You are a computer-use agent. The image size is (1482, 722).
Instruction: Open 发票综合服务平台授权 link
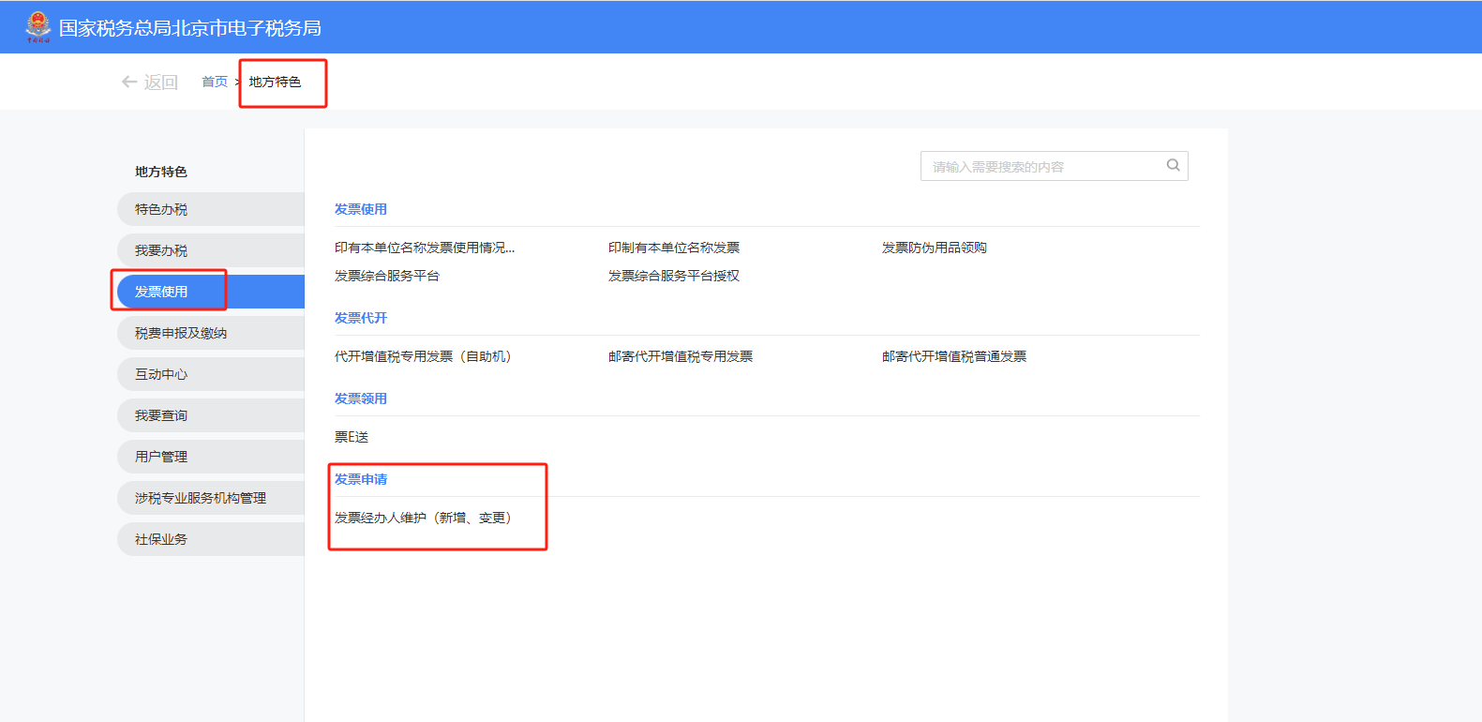[674, 276]
